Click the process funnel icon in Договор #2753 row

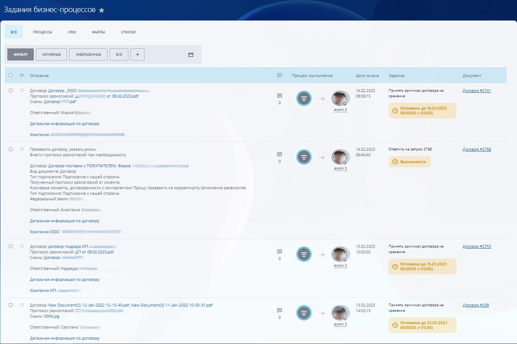[x=304, y=254]
